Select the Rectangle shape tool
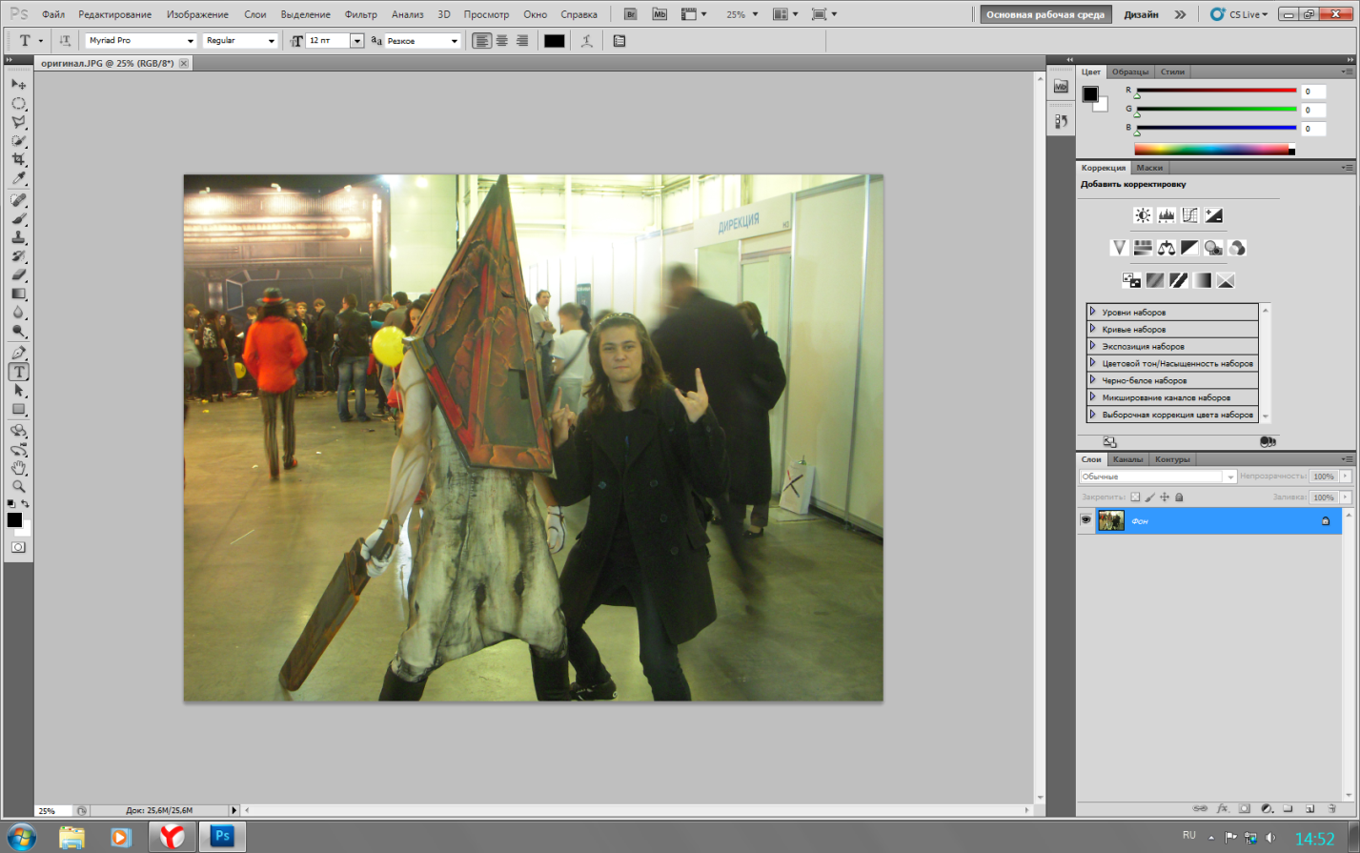The width and height of the screenshot is (1360, 853). 18,409
